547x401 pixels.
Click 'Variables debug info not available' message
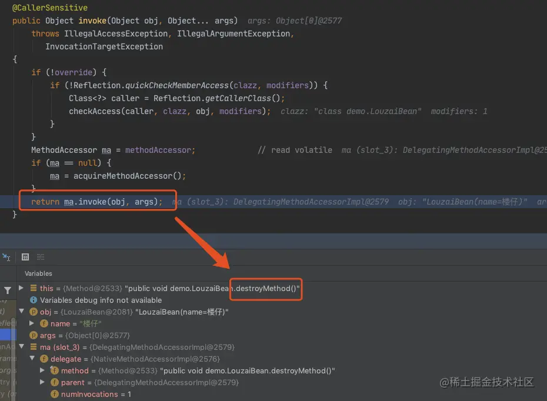tap(101, 300)
